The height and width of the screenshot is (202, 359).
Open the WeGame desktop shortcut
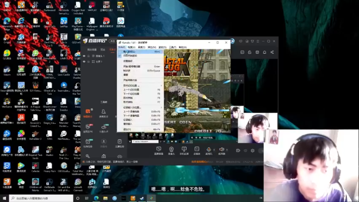7,103
